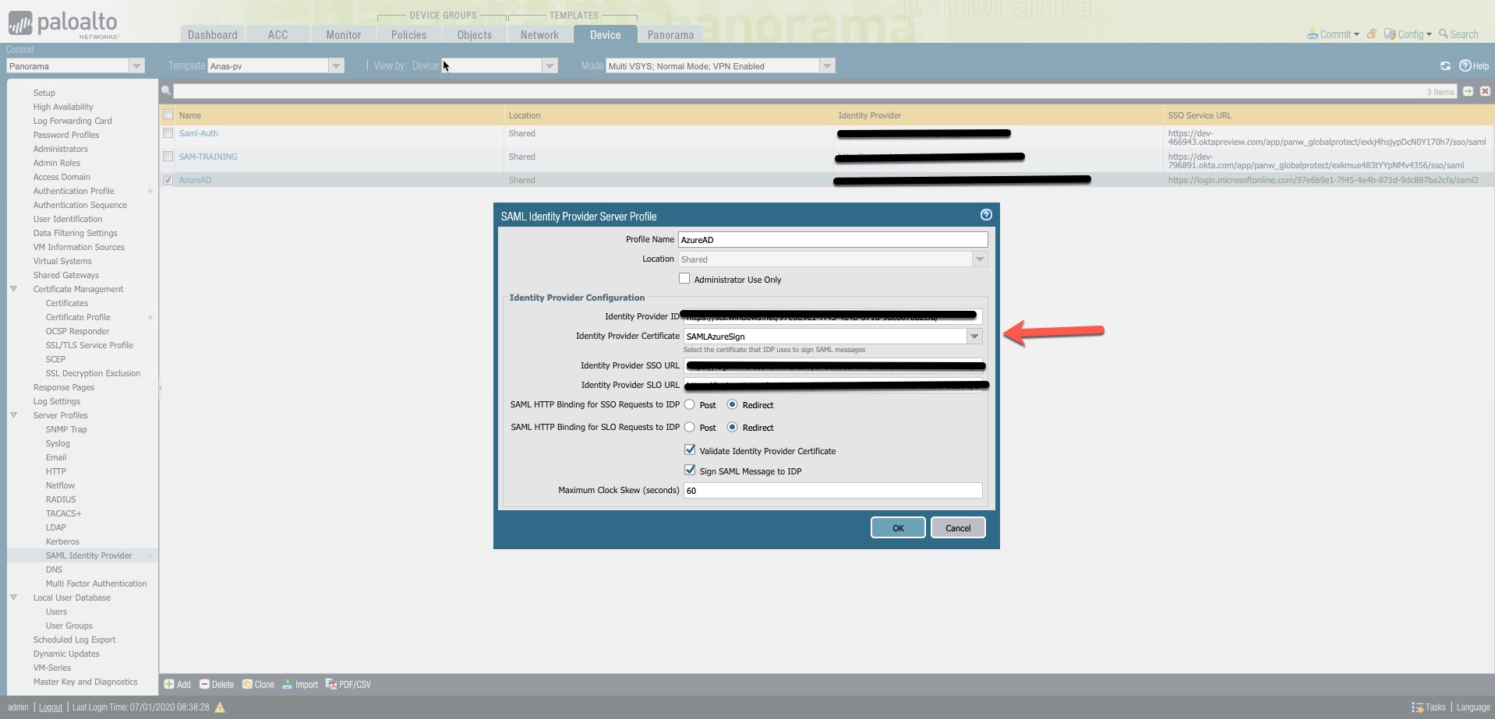
Task: Switch to the Dashboard tab
Action: (213, 34)
